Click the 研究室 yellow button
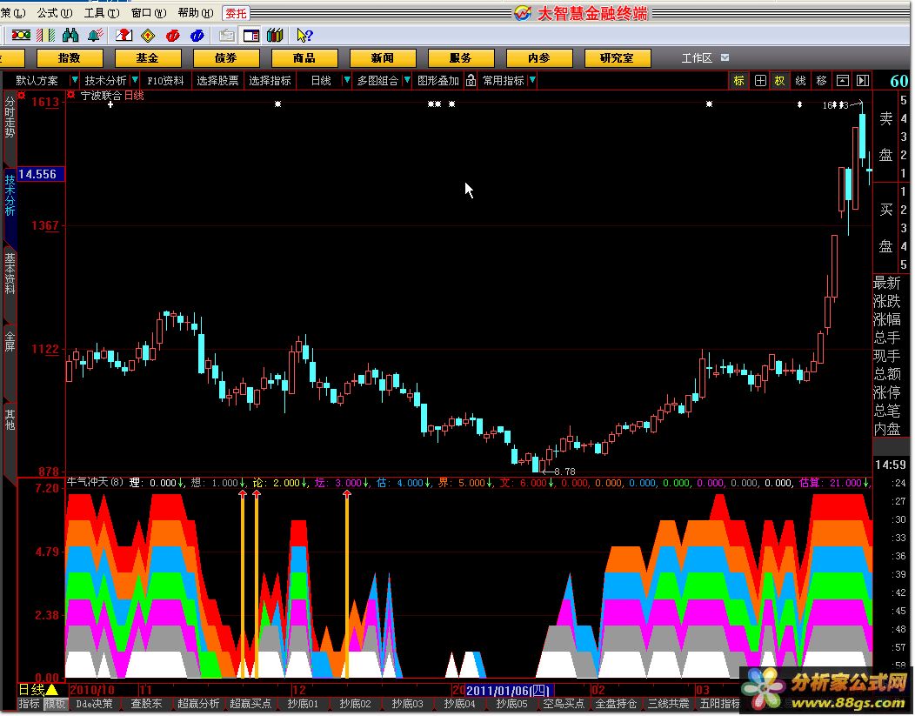The width and height of the screenshot is (915, 716). click(x=617, y=57)
